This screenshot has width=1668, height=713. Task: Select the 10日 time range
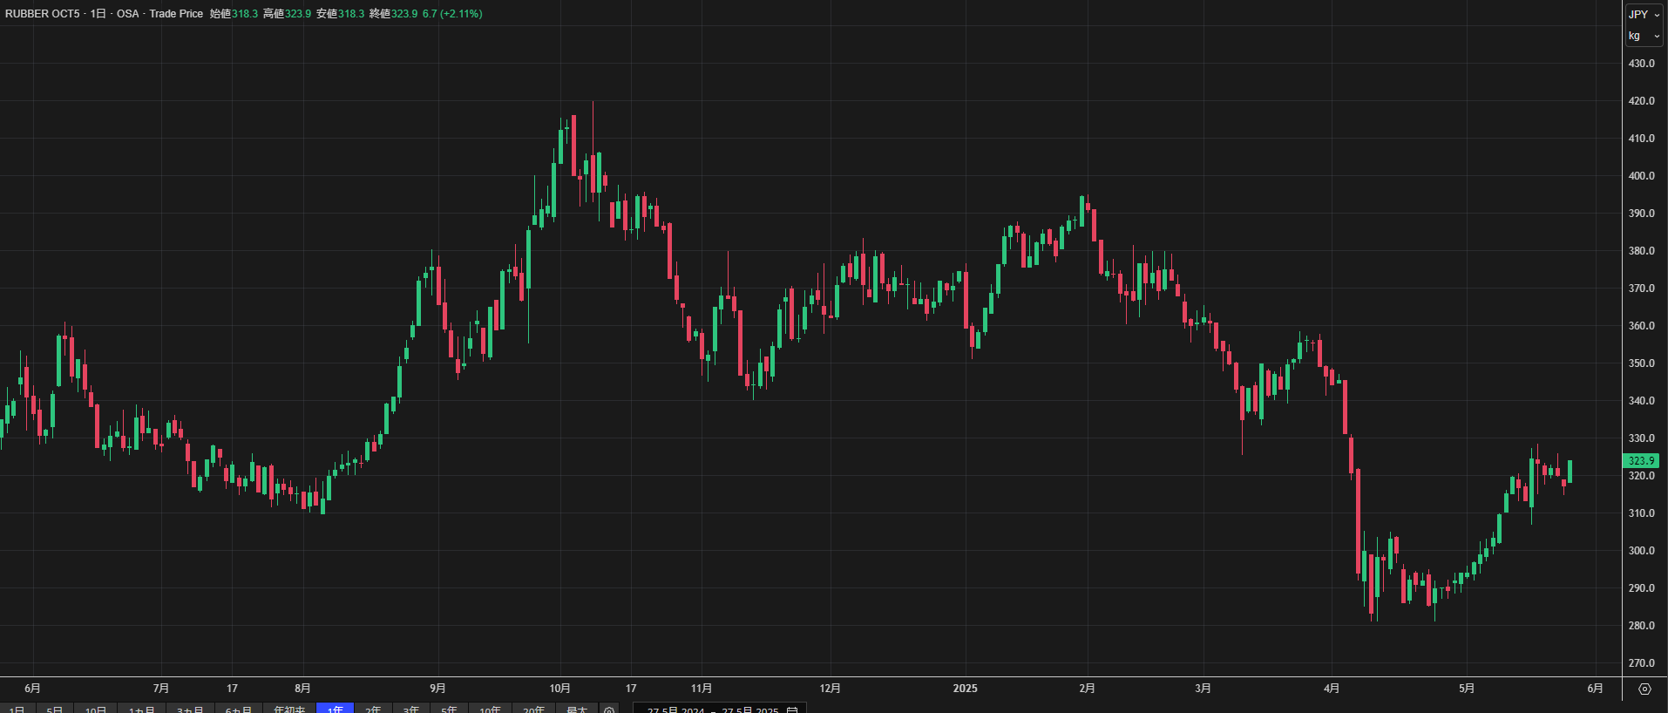(95, 710)
